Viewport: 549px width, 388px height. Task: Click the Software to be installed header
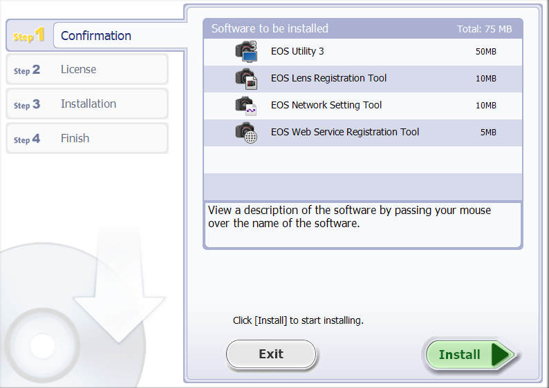[x=270, y=29]
